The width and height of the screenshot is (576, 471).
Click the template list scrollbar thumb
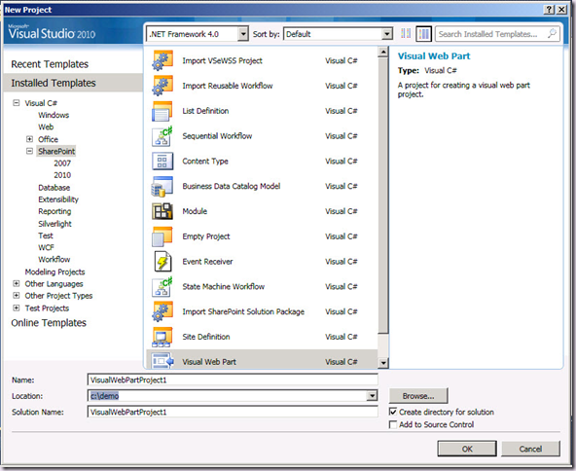click(382, 196)
